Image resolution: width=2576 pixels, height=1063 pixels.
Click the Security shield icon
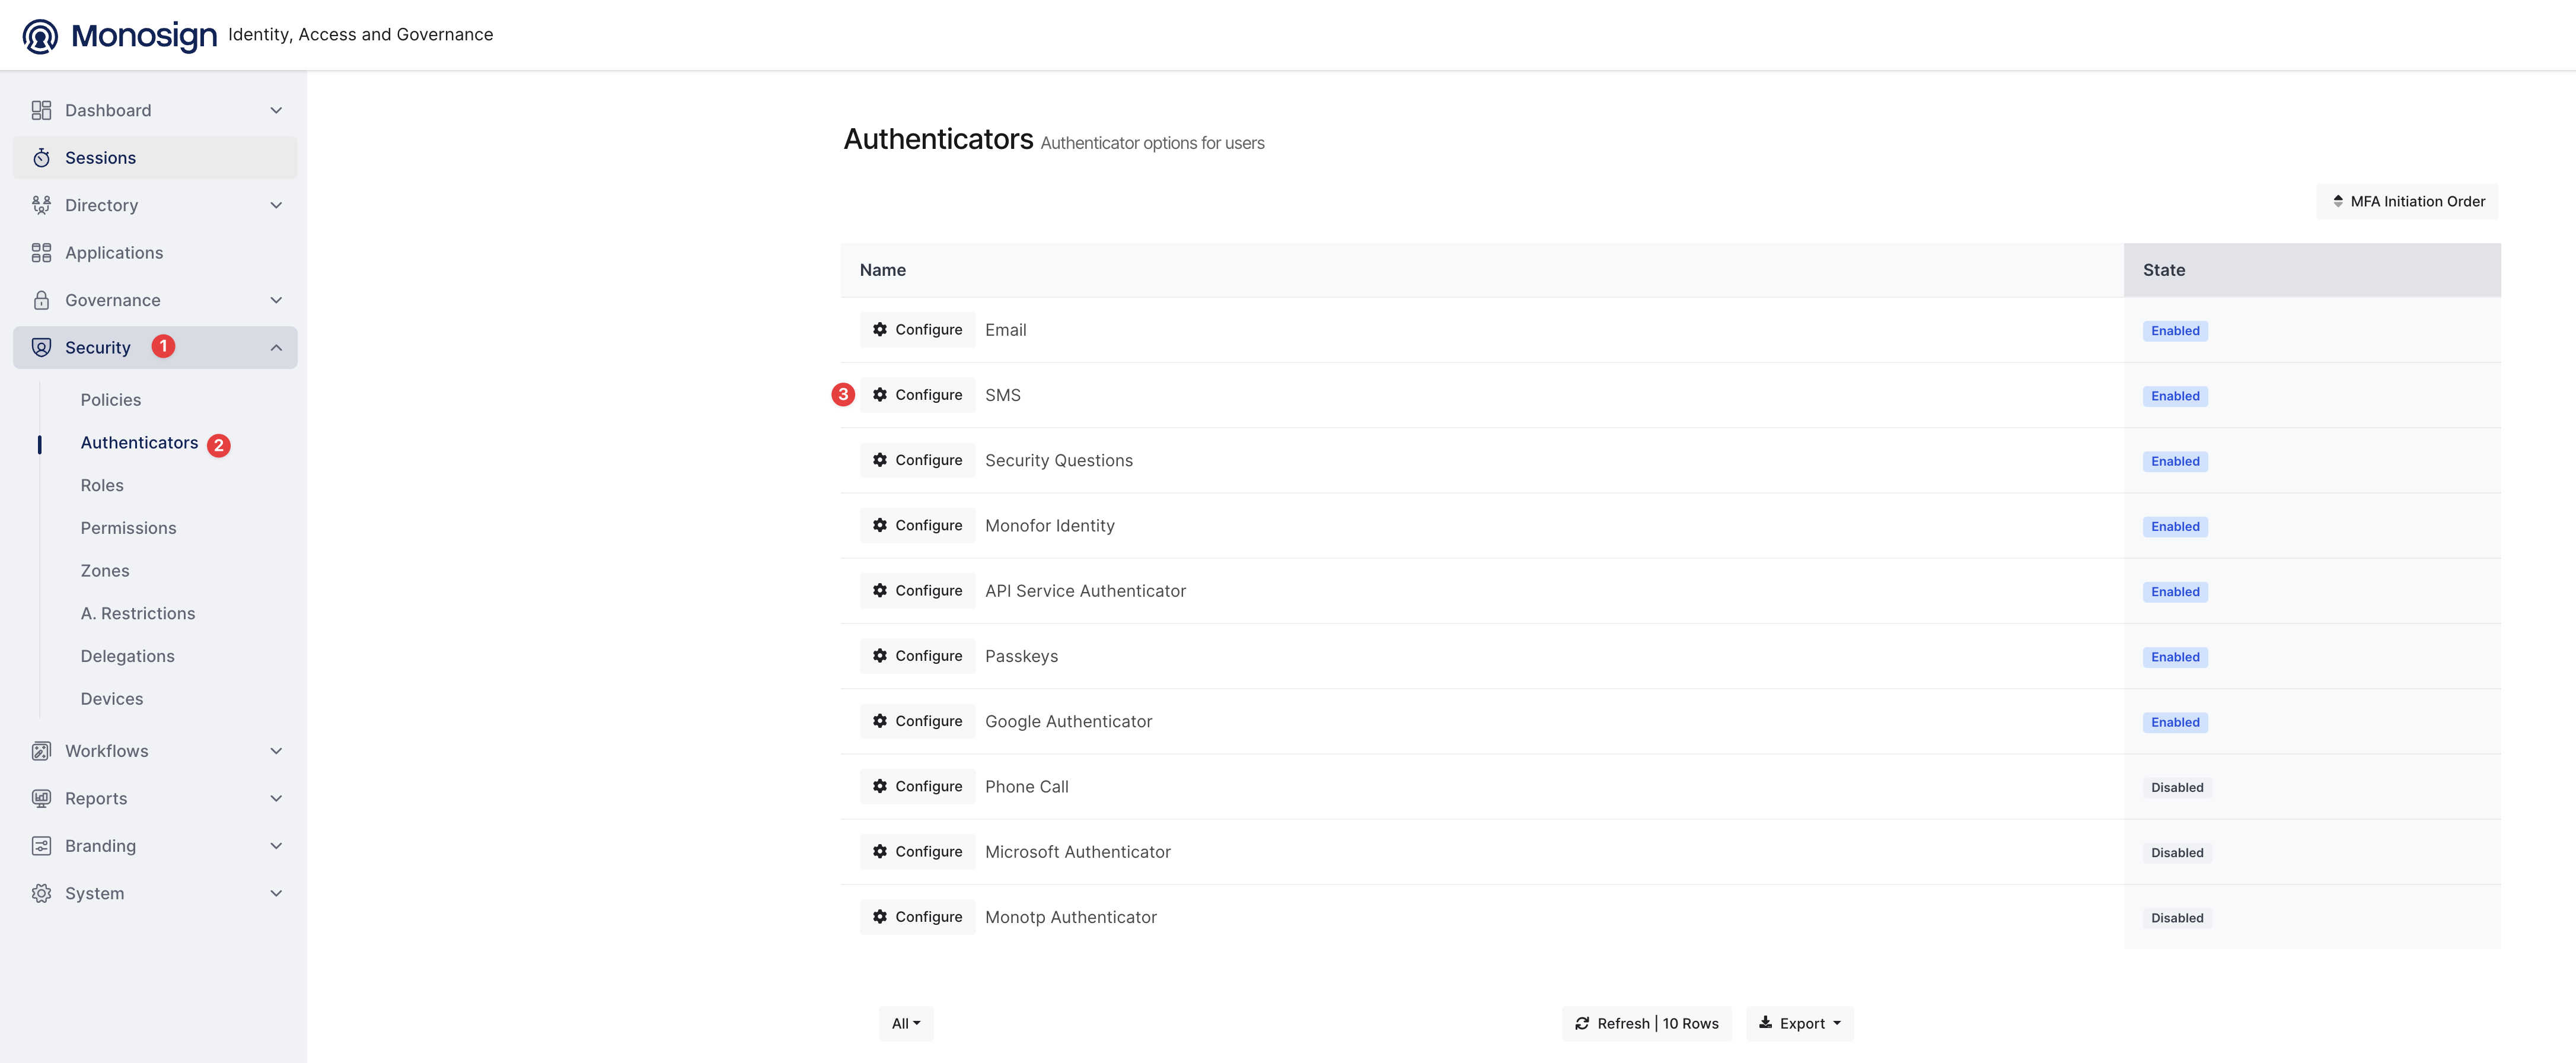pos(41,347)
